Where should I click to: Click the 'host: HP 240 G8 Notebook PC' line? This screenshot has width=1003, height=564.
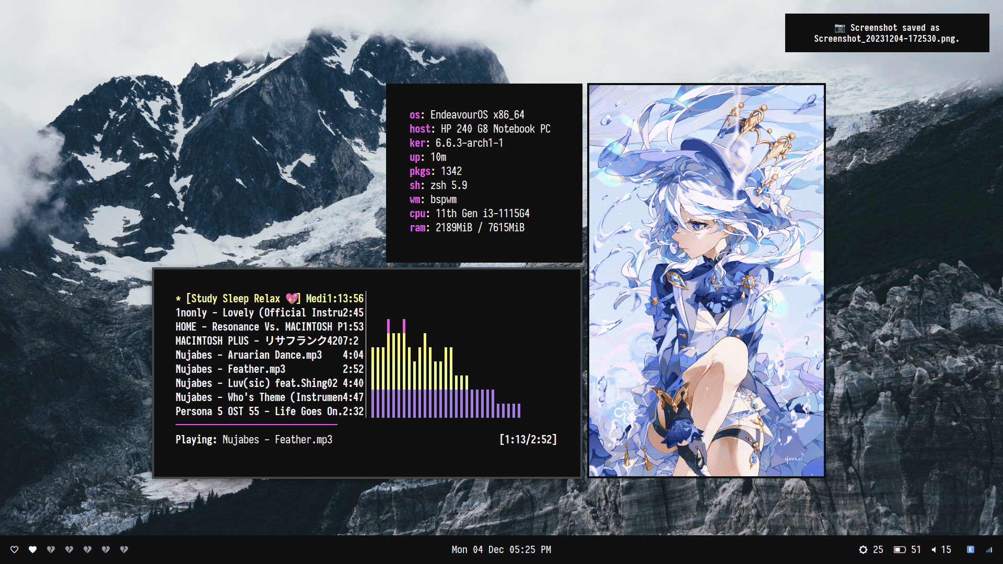coord(480,129)
